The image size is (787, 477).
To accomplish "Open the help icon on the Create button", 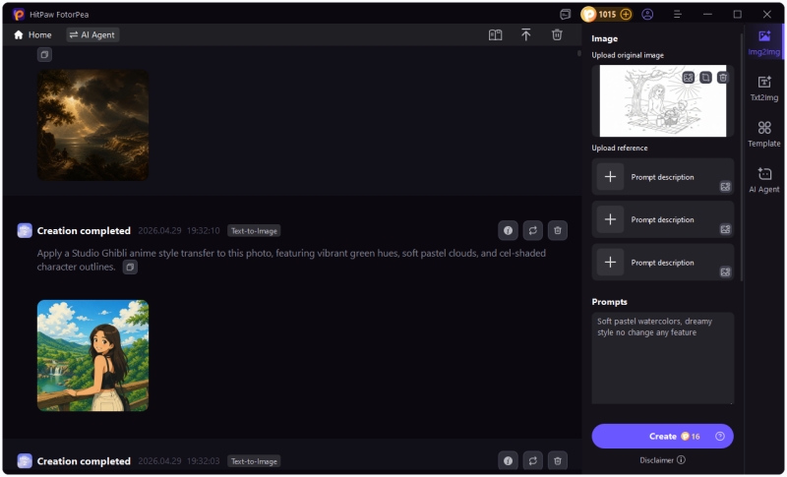I will point(720,437).
